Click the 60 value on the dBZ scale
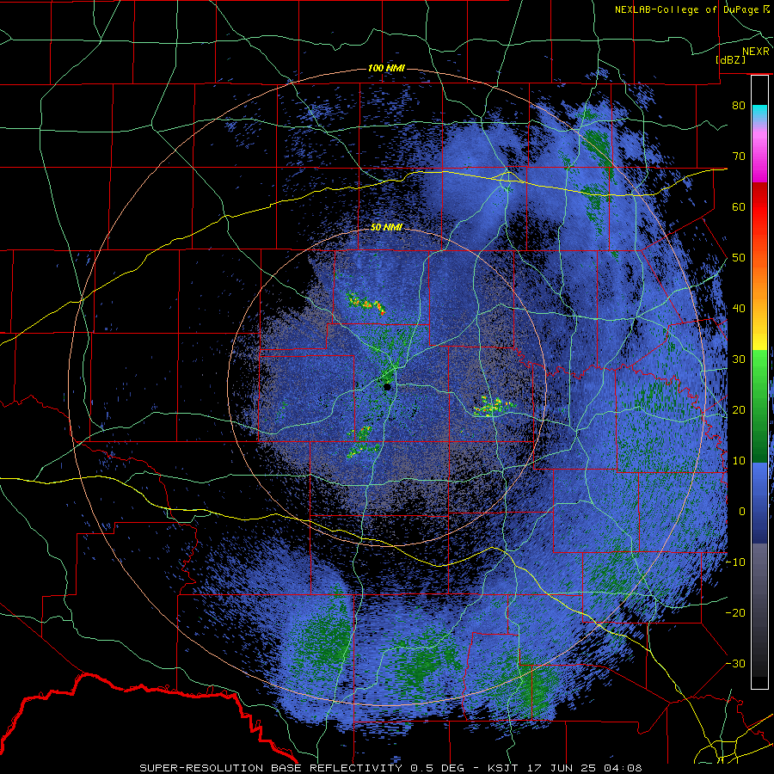774x774 pixels. [739, 206]
